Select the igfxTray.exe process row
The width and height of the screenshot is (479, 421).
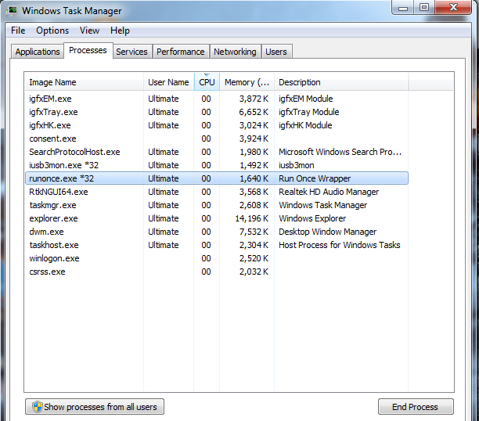[x=217, y=112]
